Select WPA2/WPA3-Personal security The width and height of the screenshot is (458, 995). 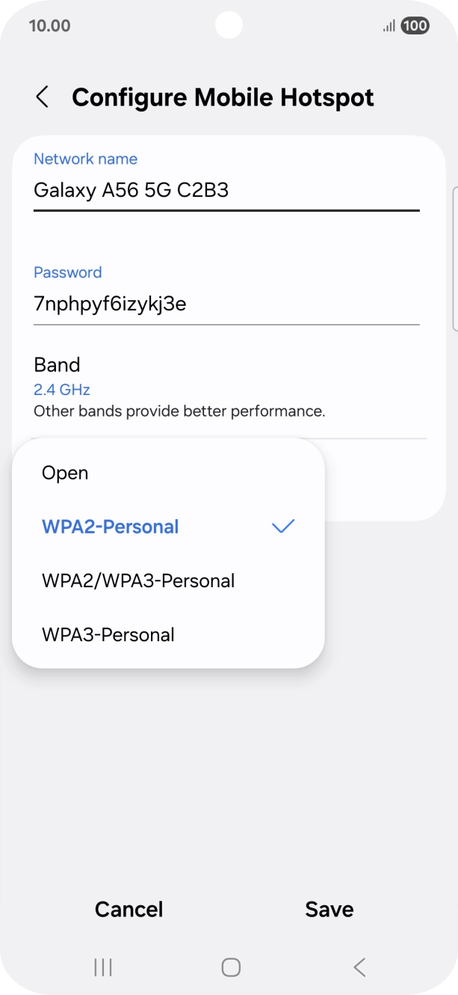[x=138, y=581]
